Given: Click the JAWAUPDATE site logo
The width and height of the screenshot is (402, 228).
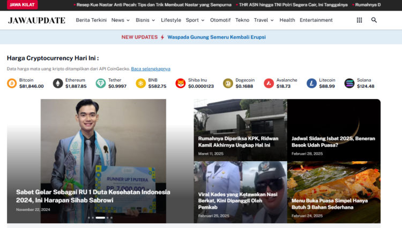Looking at the screenshot, I should pos(36,20).
